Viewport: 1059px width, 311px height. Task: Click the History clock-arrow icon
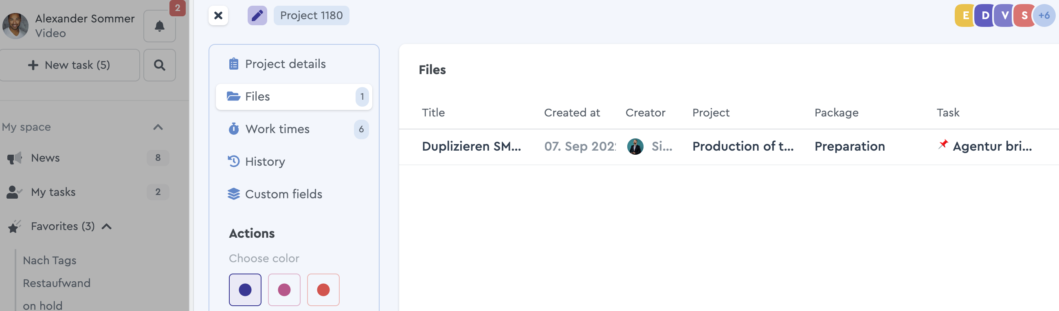[x=233, y=162]
